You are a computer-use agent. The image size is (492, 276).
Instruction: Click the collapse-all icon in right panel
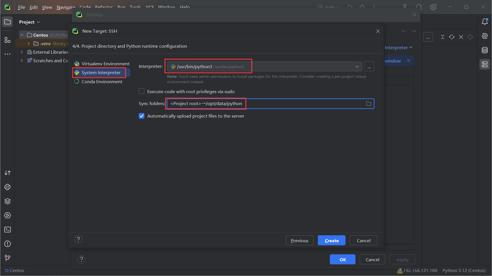(x=443, y=37)
